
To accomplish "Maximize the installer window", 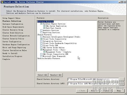I will (122, 2).
